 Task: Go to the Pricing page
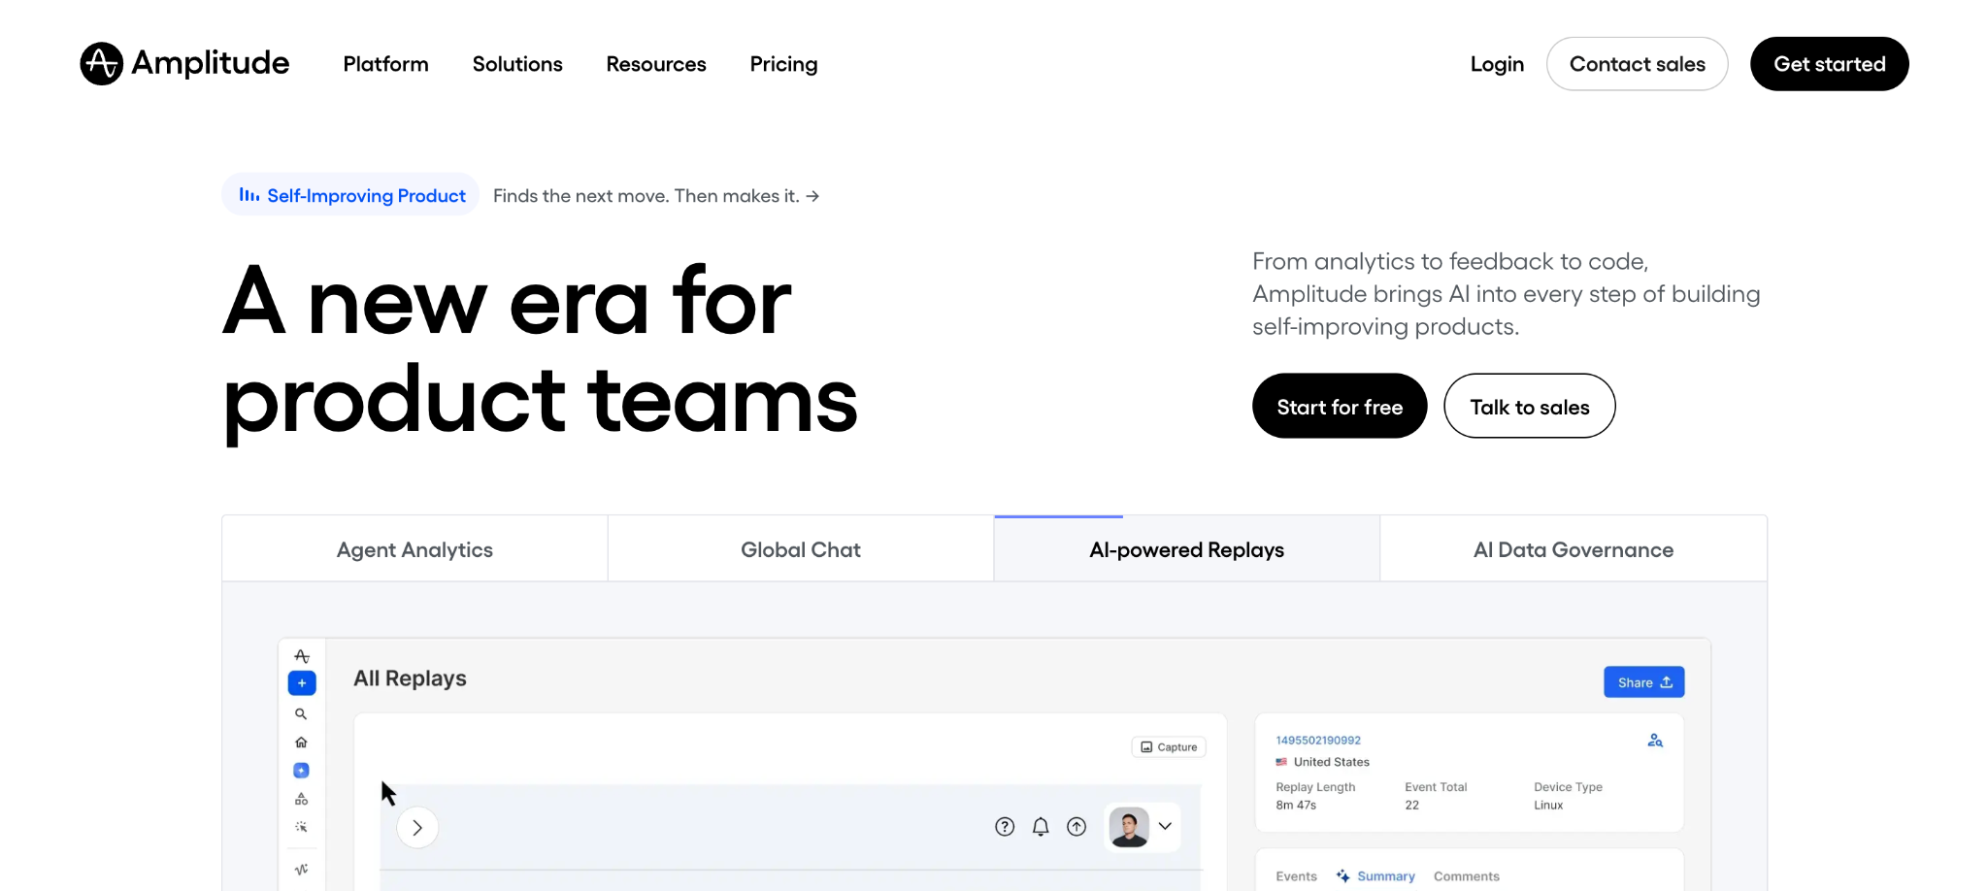coord(783,64)
